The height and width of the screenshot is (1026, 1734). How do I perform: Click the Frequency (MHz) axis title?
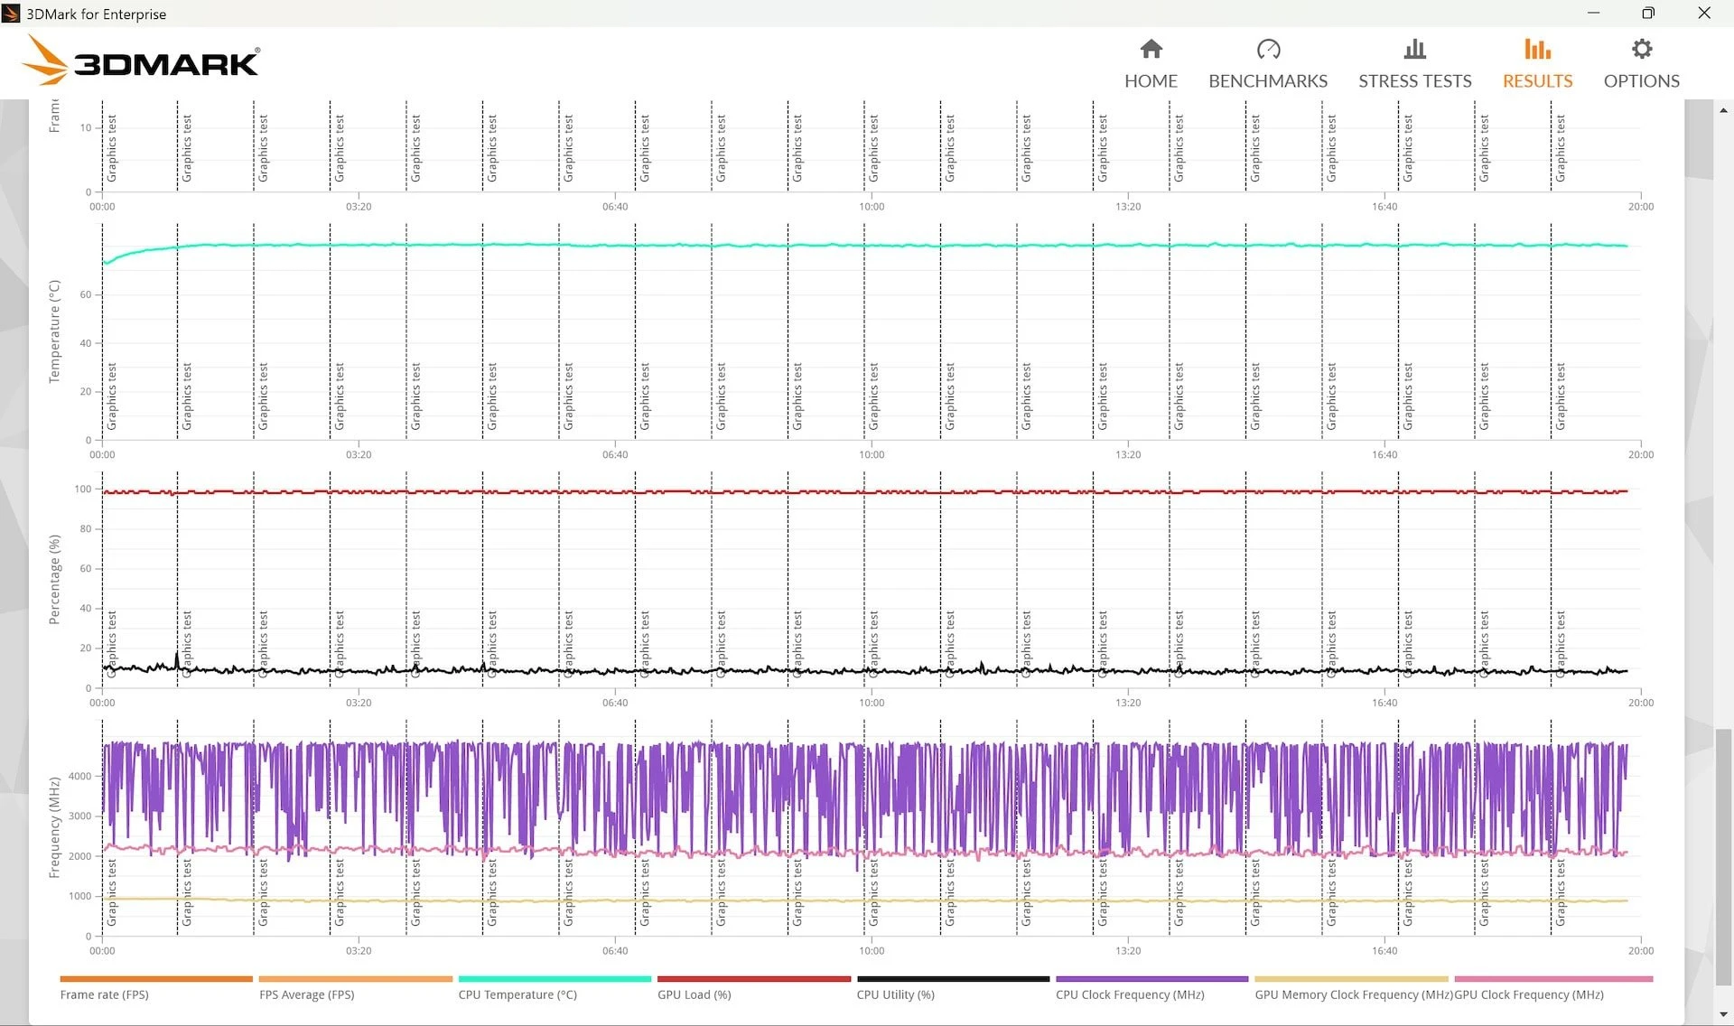click(54, 827)
